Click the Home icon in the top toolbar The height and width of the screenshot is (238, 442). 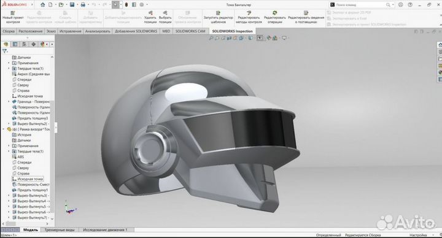(x=42, y=4)
